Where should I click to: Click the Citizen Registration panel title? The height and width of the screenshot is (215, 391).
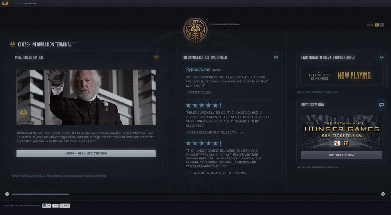click(29, 57)
